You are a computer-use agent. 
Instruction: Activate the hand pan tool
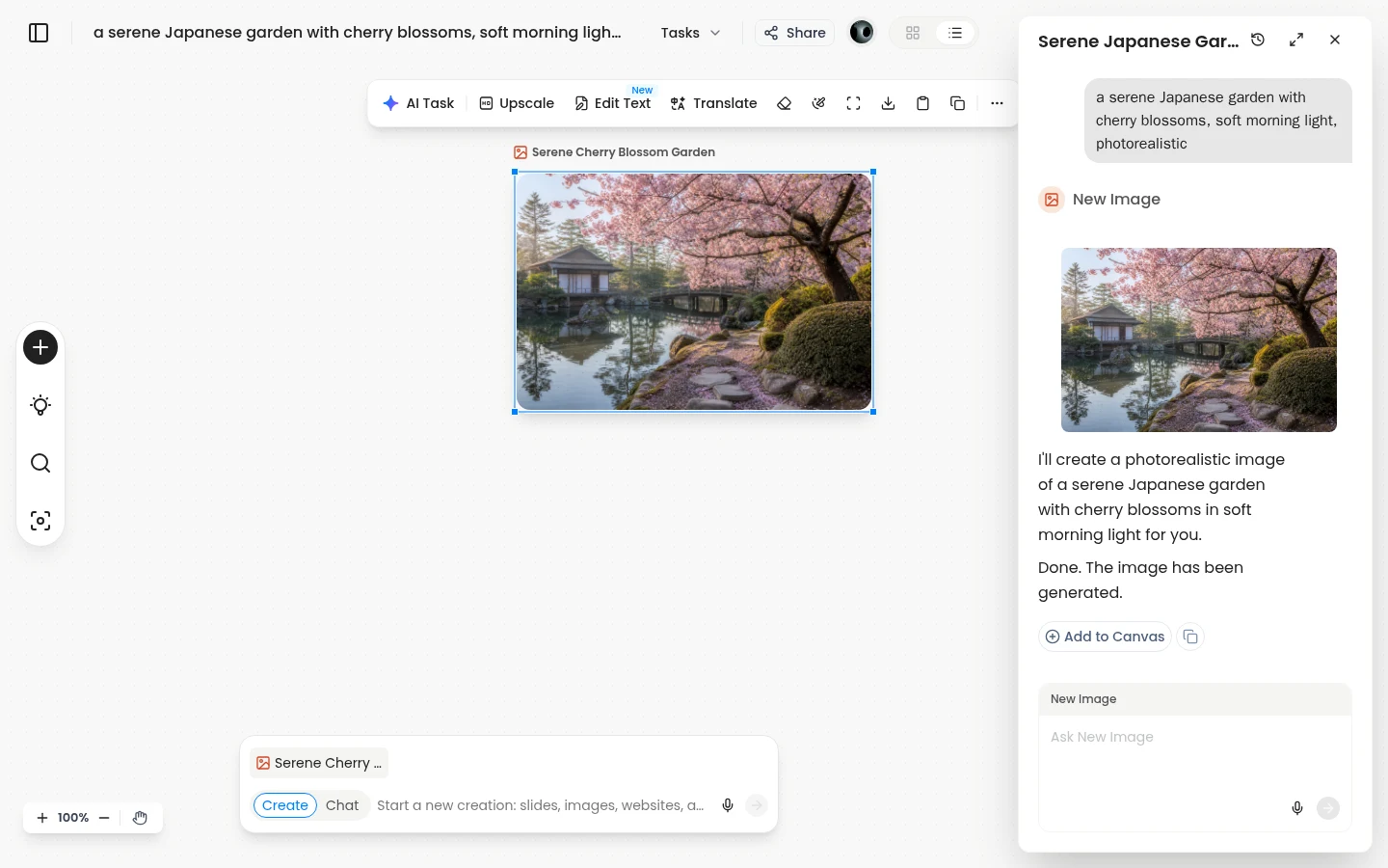141,818
